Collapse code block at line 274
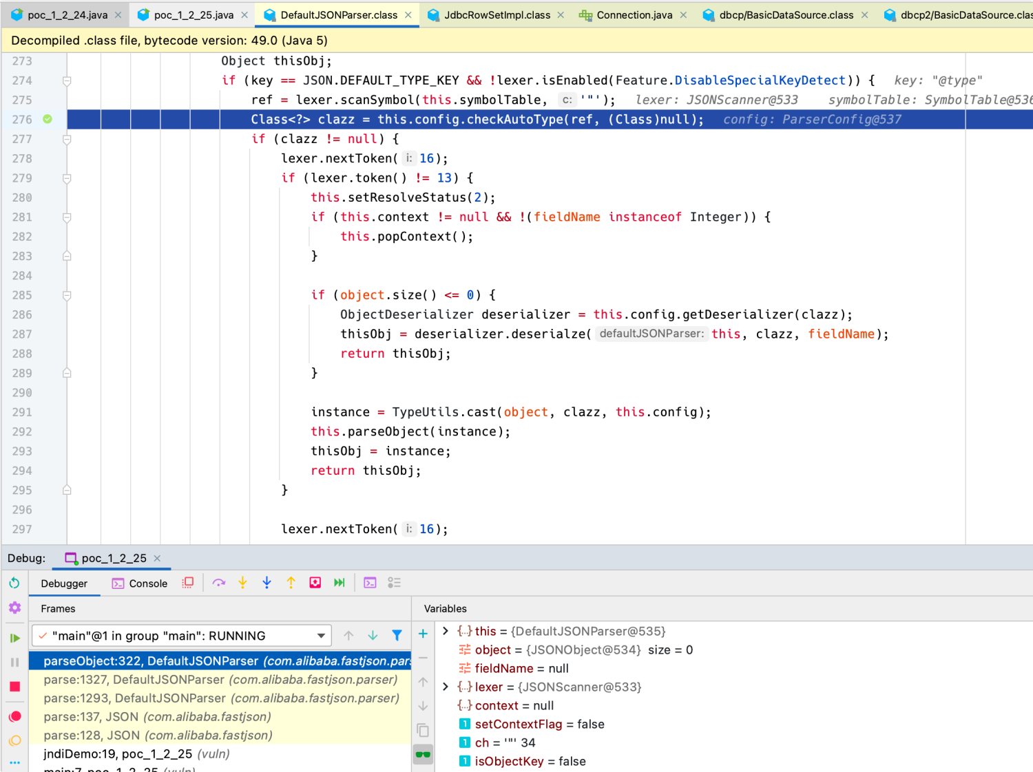Viewport: 1033px width, 772px height. click(x=67, y=81)
